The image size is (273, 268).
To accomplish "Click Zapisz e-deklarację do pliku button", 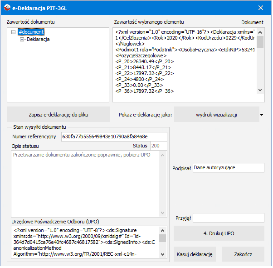I will click(x=58, y=115).
